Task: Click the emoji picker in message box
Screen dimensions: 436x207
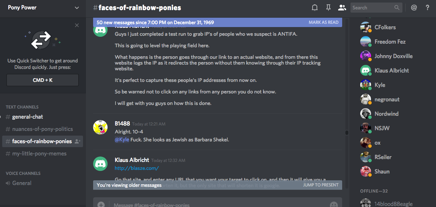Action: [334, 204]
